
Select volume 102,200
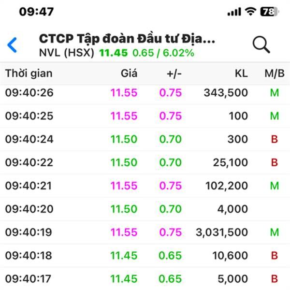[227, 186]
